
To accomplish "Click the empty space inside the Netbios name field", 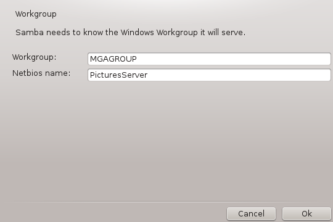I will click(x=239, y=75).
